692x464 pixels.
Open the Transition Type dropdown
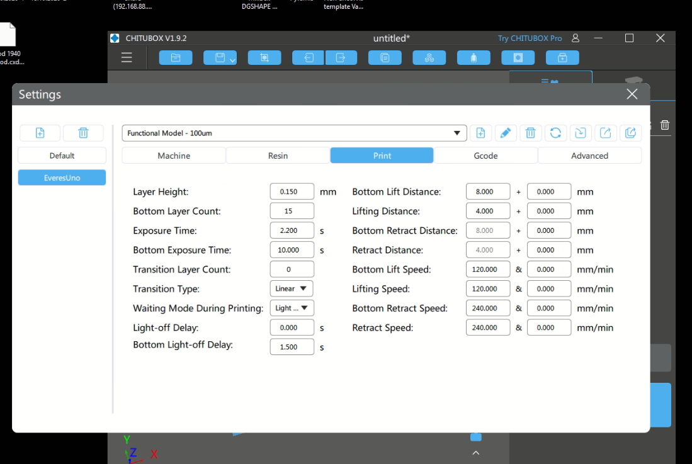click(292, 289)
